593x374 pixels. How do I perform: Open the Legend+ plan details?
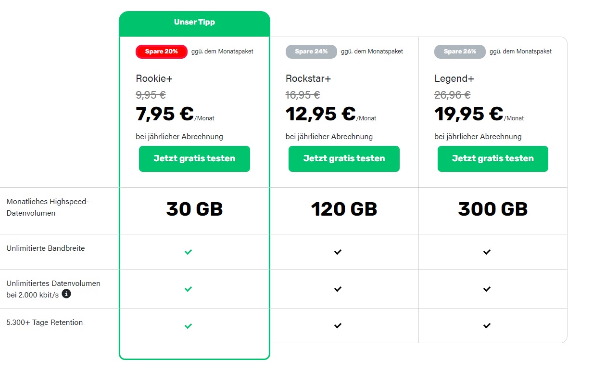[x=454, y=78]
